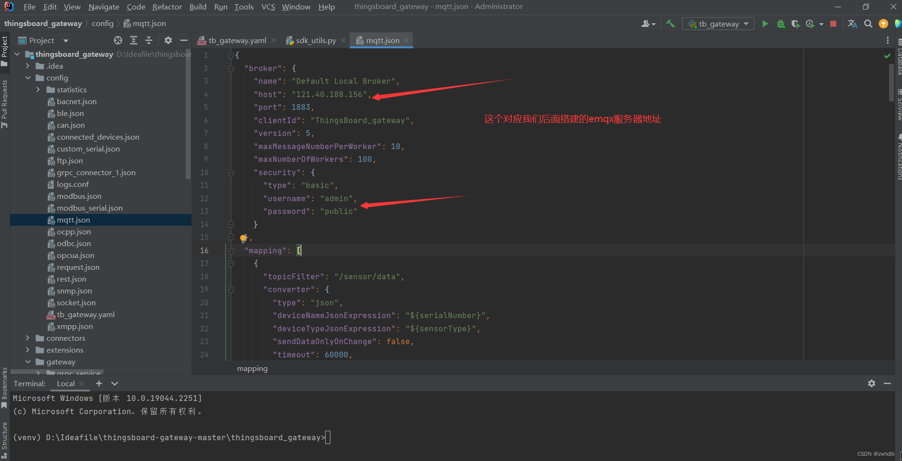Viewport: 902px width, 461px height.
Task: Collapse all in the Project panel
Action: [x=149, y=40]
